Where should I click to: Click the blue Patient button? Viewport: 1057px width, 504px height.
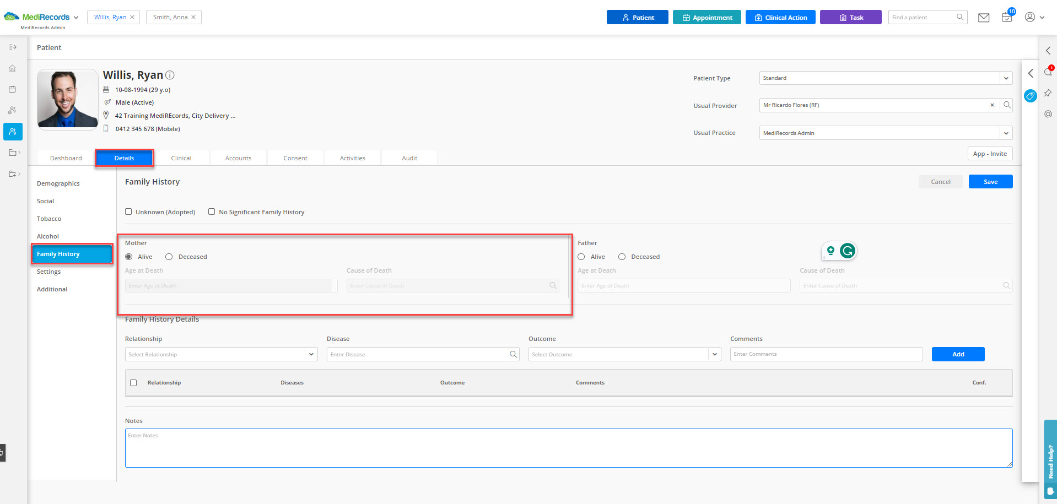638,17
